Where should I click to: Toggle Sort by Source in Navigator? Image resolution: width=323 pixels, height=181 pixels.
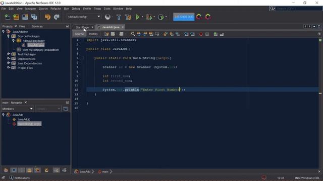(64, 170)
